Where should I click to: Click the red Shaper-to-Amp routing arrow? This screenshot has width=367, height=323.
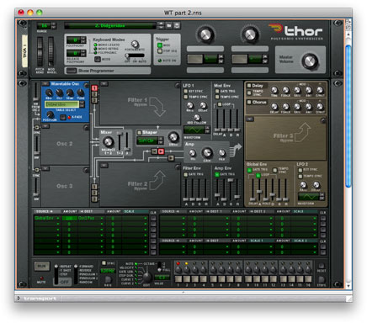coord(161,151)
